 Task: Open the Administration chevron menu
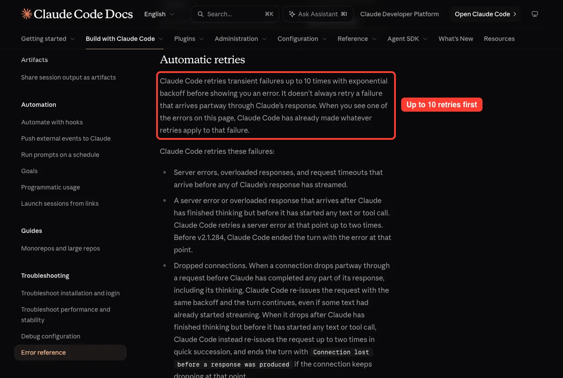pyautogui.click(x=264, y=39)
